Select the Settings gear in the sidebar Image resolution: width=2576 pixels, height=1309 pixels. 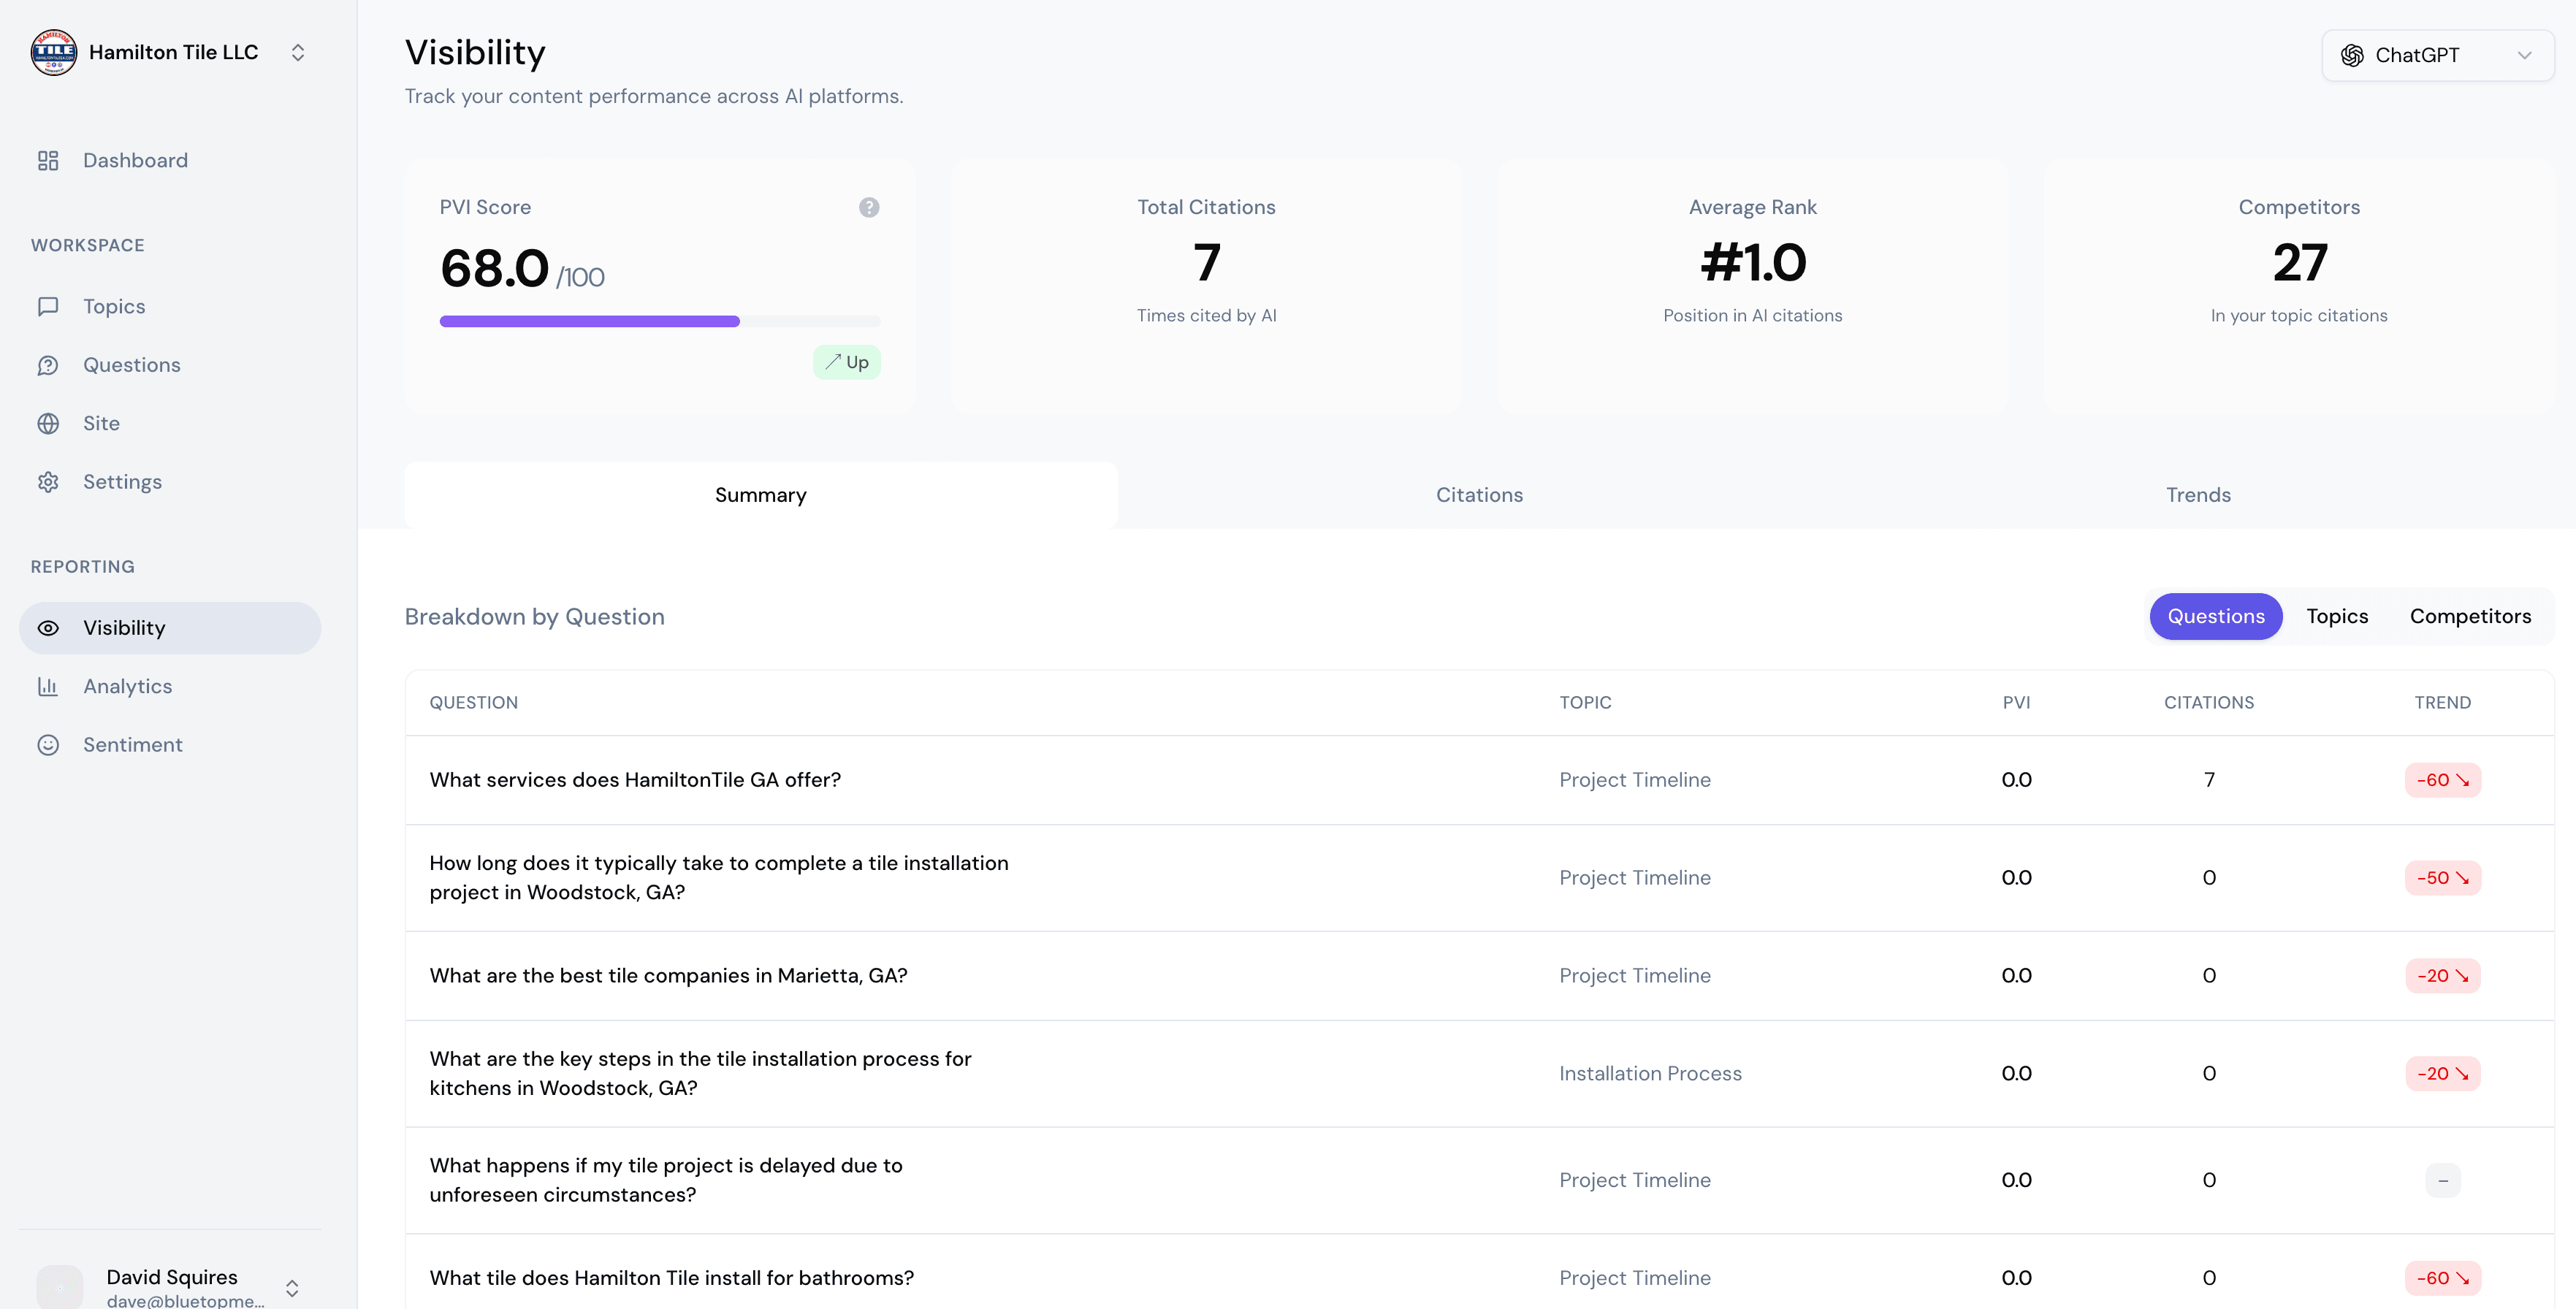(50, 481)
